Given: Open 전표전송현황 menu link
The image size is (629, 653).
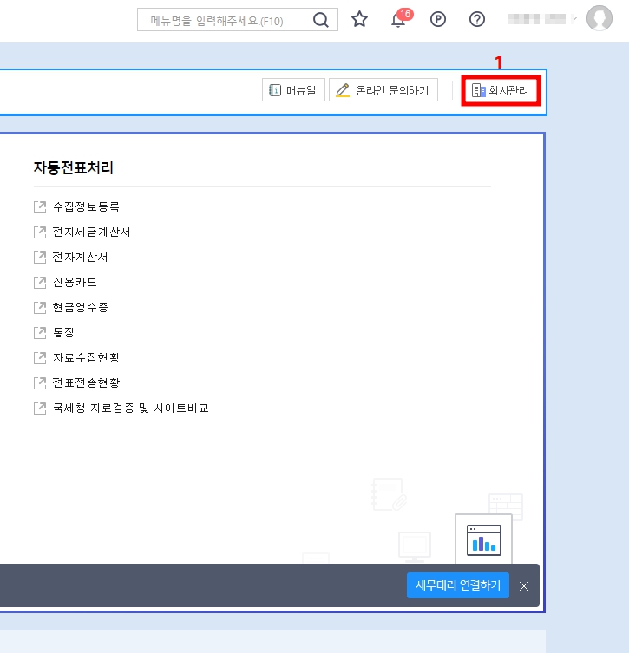Looking at the screenshot, I should point(86,382).
